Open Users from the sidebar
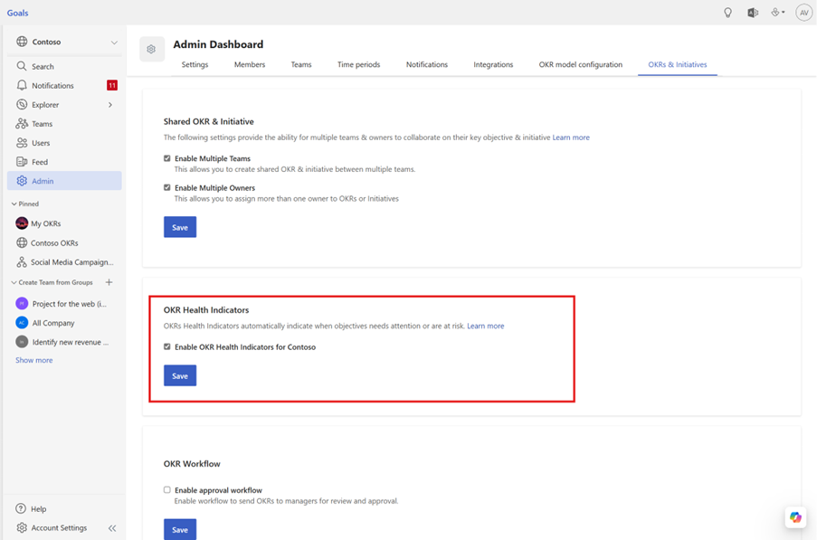 (64, 143)
